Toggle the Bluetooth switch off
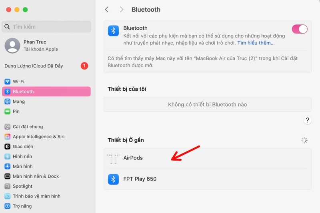 point(299,29)
